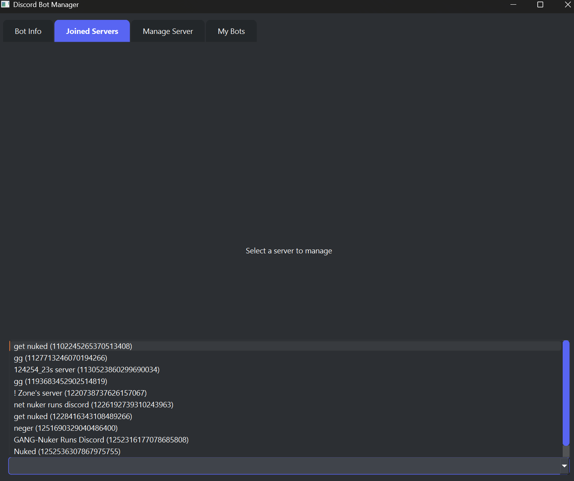Click the Discord Bot Manager title bar icon
The height and width of the screenshot is (481, 574).
pyautogui.click(x=5, y=4)
